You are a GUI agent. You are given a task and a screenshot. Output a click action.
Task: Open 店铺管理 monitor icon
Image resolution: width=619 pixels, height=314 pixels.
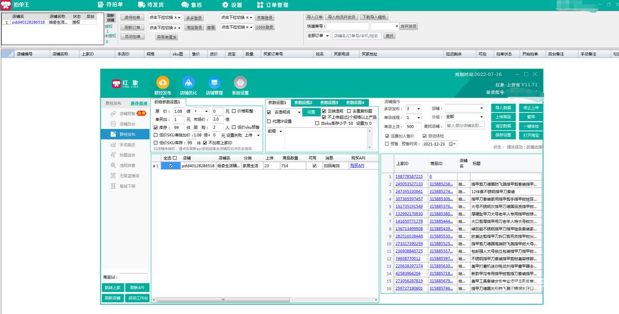(214, 82)
